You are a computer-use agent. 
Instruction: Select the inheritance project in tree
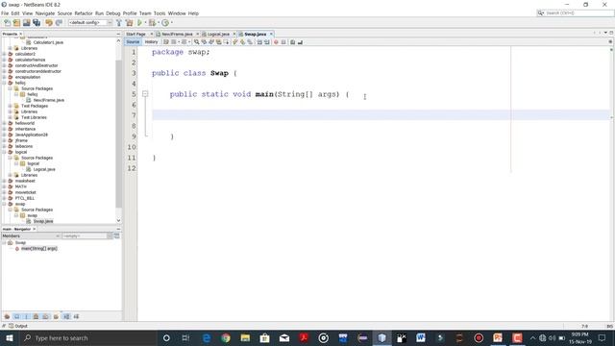tap(25, 129)
